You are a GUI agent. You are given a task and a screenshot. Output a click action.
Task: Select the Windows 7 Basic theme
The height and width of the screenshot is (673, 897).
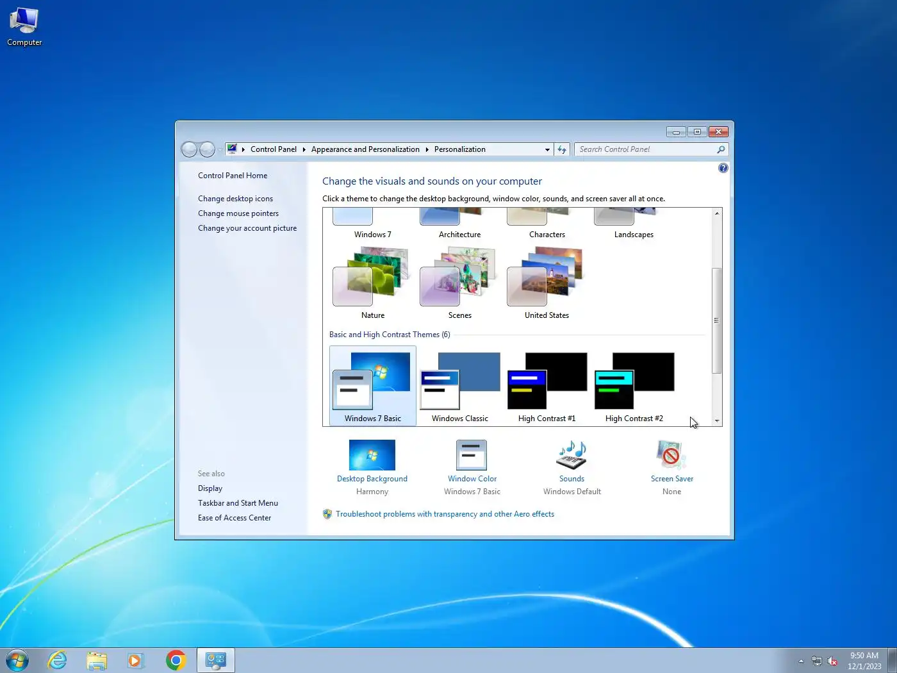click(372, 386)
